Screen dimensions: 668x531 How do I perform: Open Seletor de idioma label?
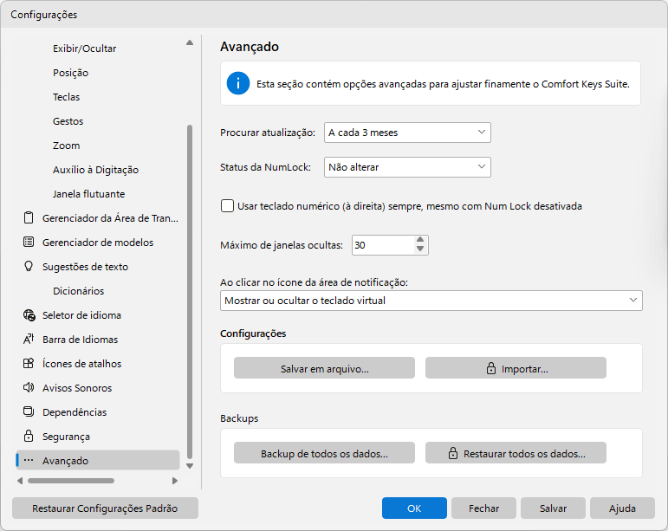click(x=81, y=315)
